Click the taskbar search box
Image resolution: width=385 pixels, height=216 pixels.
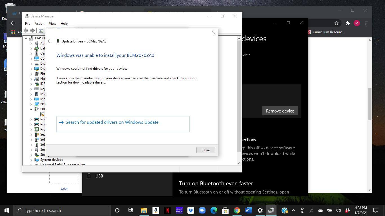coord(62,210)
